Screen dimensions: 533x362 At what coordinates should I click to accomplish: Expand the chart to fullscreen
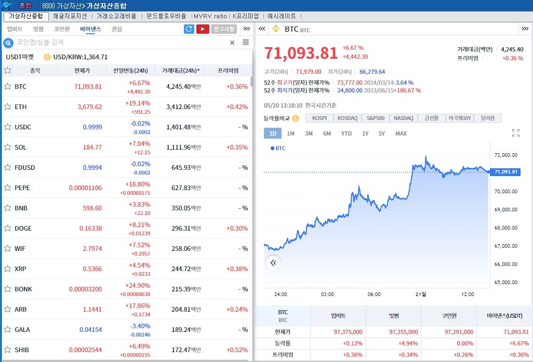tap(515, 133)
